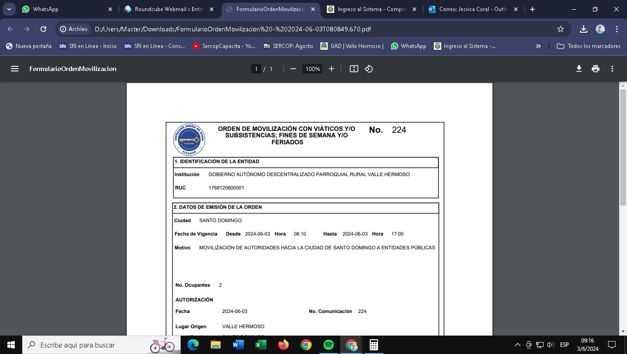This screenshot has width=627, height=354.
Task: Download the PDF from viewer toolbar
Action: 579,69
